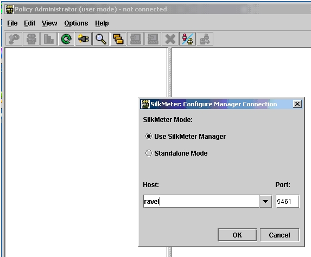Open the File menu
This screenshot has width=311, height=257.
click(12, 23)
